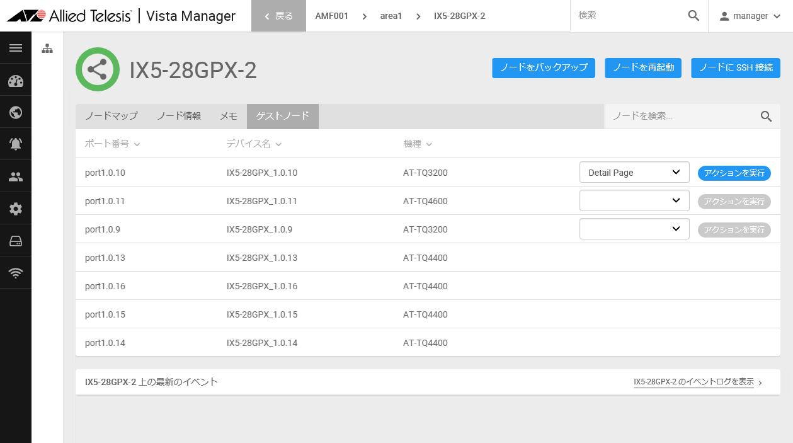This screenshot has width=793, height=443.
Task: Click IX5-28GPX-2 breadcrumb item
Action: click(x=459, y=16)
